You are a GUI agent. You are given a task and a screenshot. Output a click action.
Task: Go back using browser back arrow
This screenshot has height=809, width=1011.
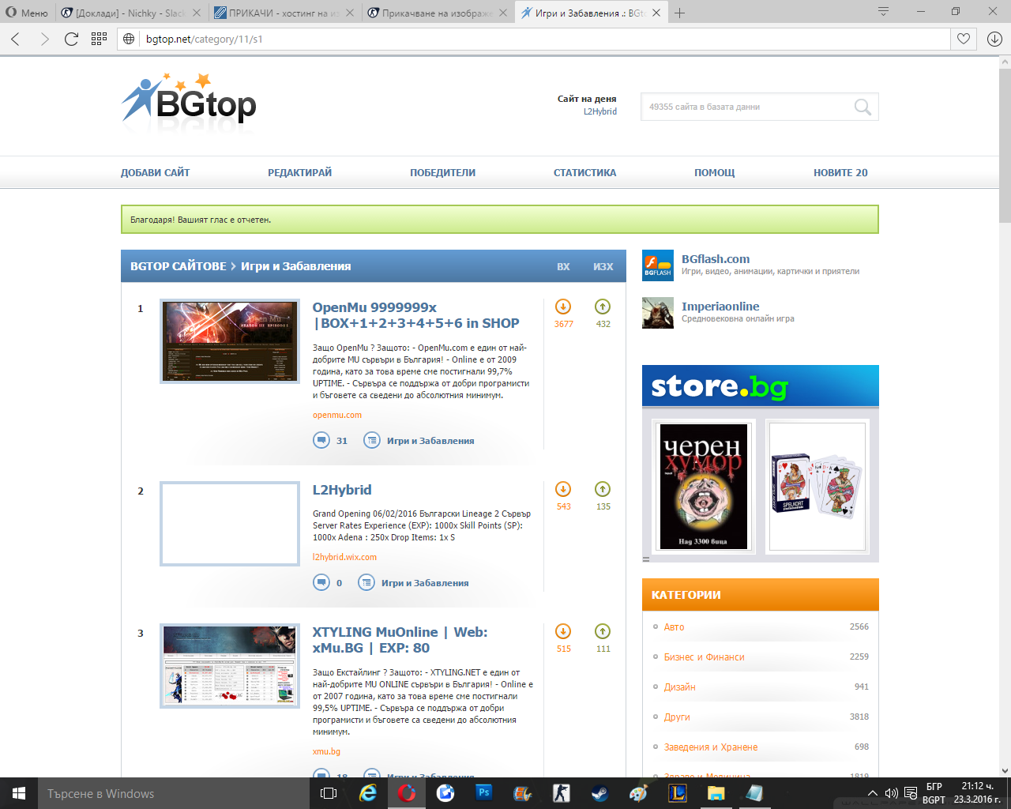tap(16, 39)
